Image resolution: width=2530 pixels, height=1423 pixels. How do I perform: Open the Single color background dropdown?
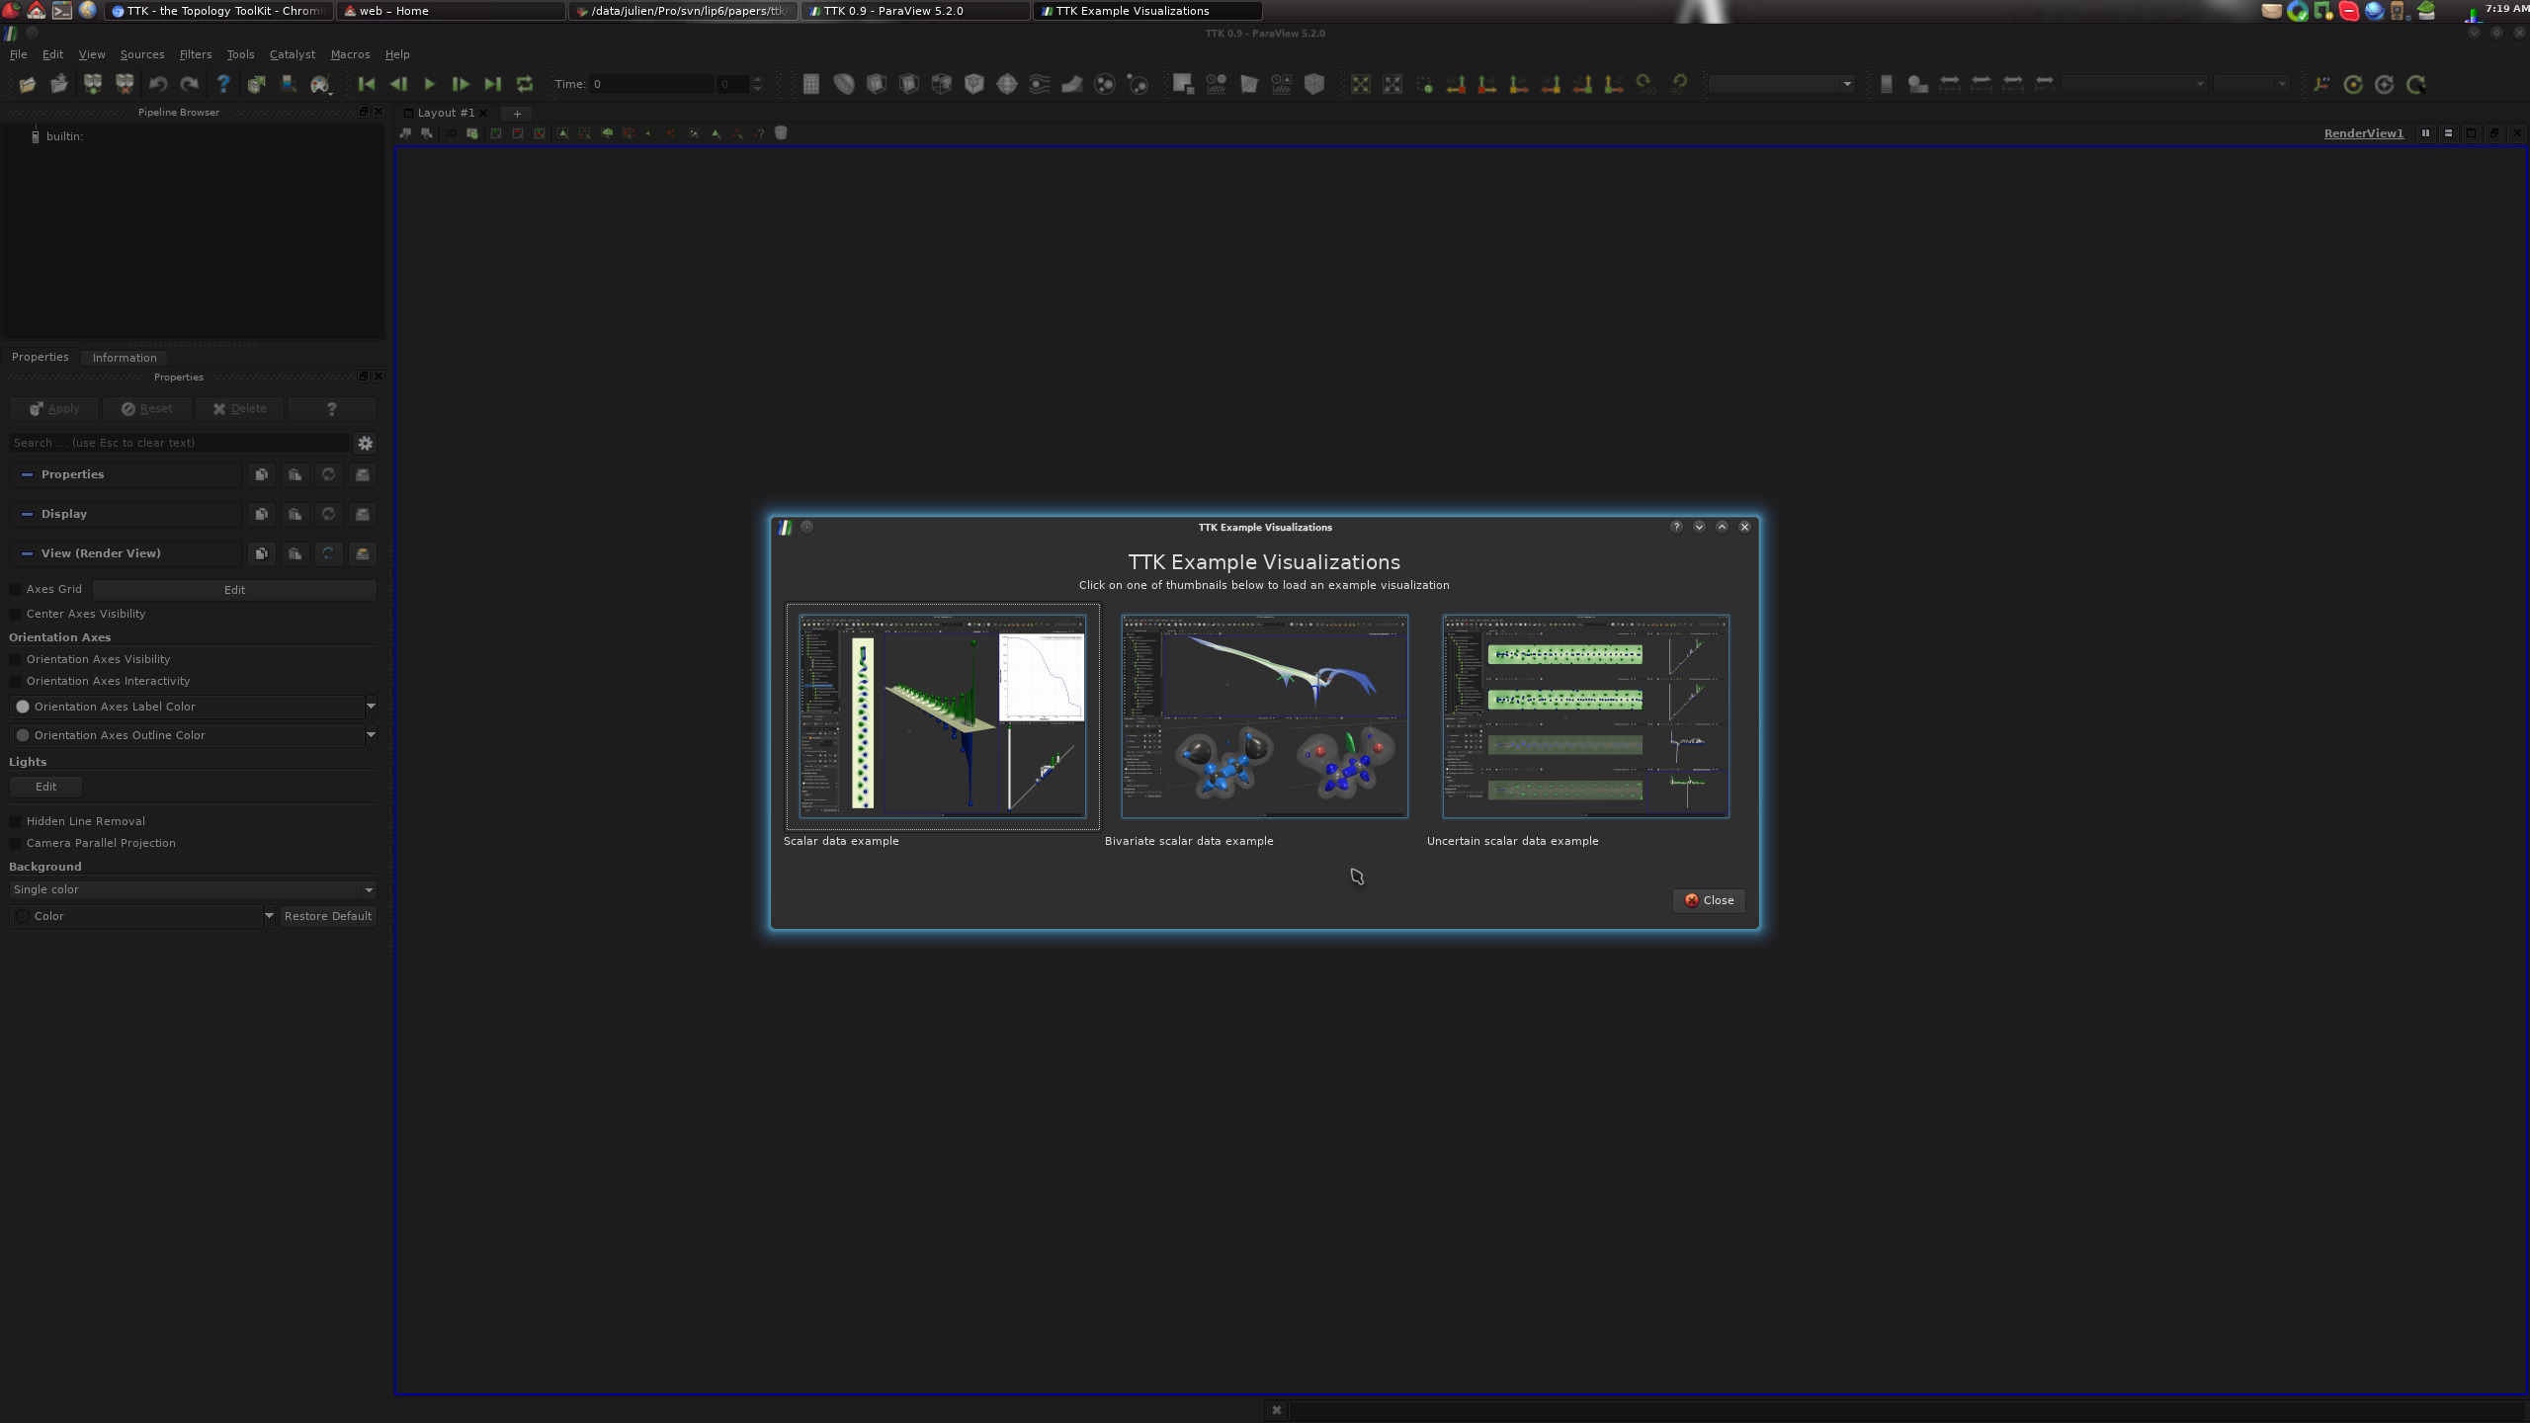[193, 890]
